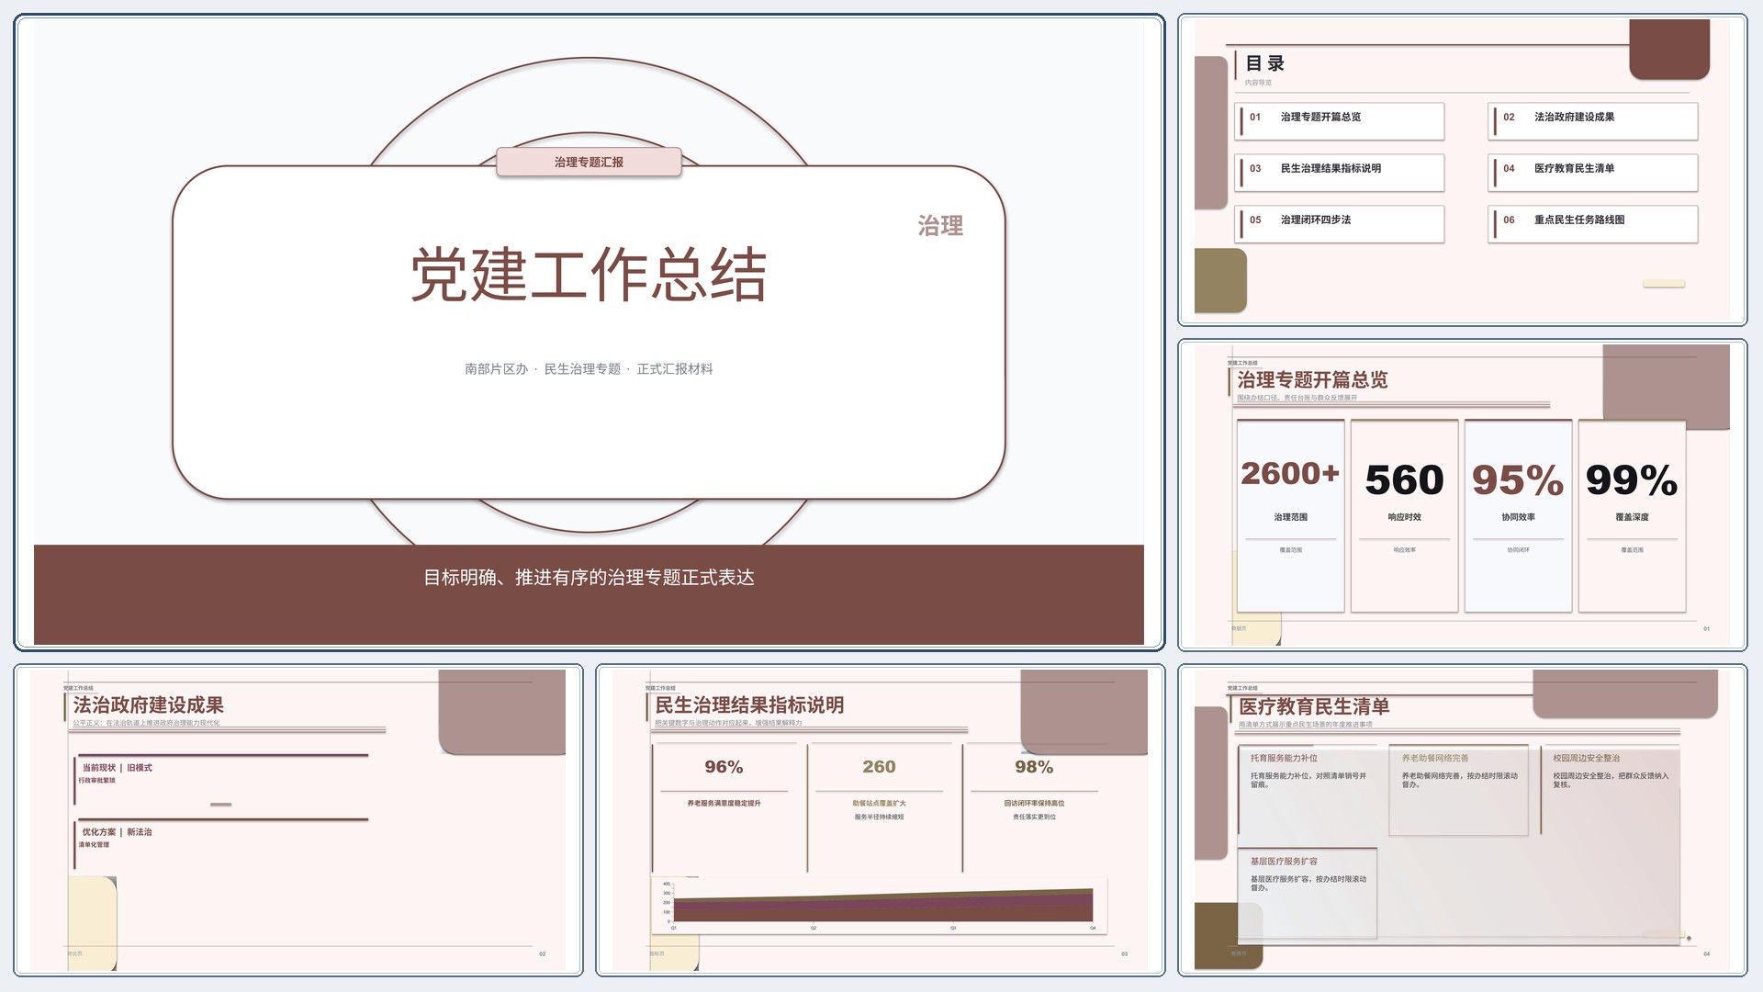Click the area chart in the metrics slide
Screen dimensions: 1763x992
coord(880,906)
